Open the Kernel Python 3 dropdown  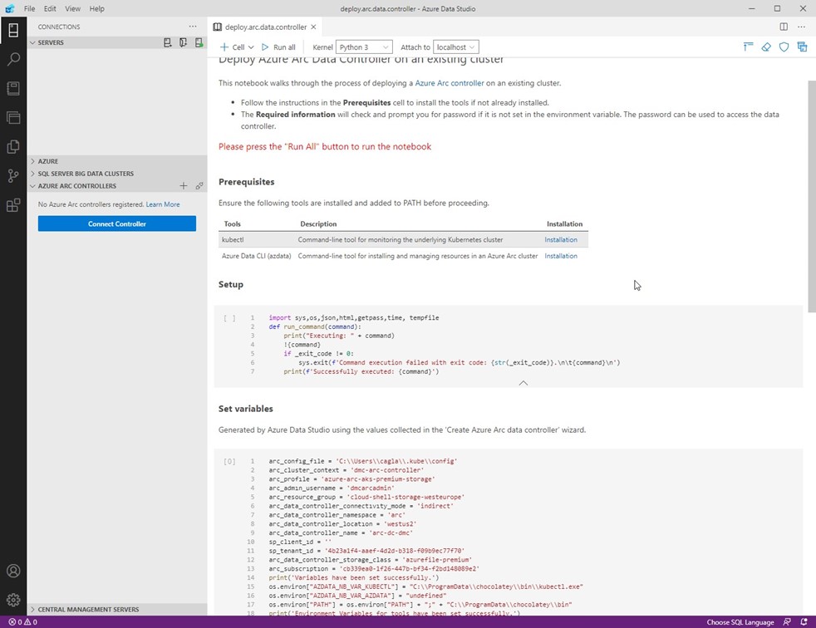364,47
